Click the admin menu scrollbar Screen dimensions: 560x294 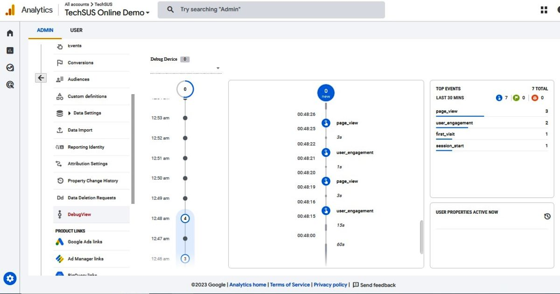[133, 149]
